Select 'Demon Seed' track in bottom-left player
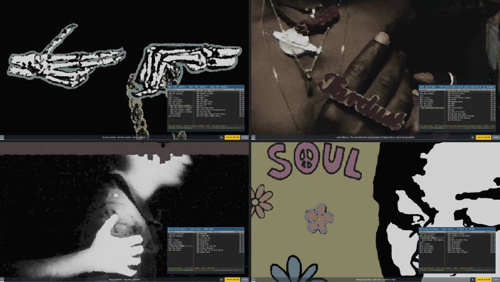The image size is (500, 282). pyautogui.click(x=203, y=252)
